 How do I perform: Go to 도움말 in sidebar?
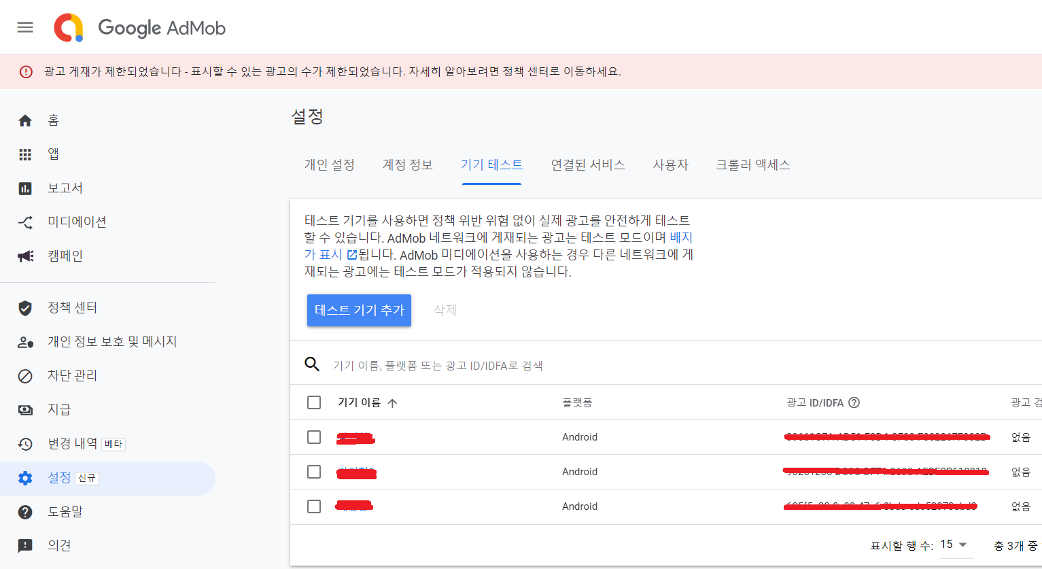click(65, 512)
